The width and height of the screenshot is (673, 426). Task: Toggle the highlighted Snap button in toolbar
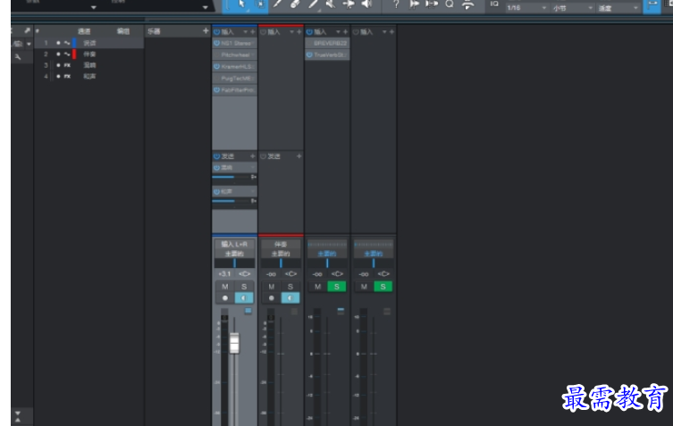652,5
